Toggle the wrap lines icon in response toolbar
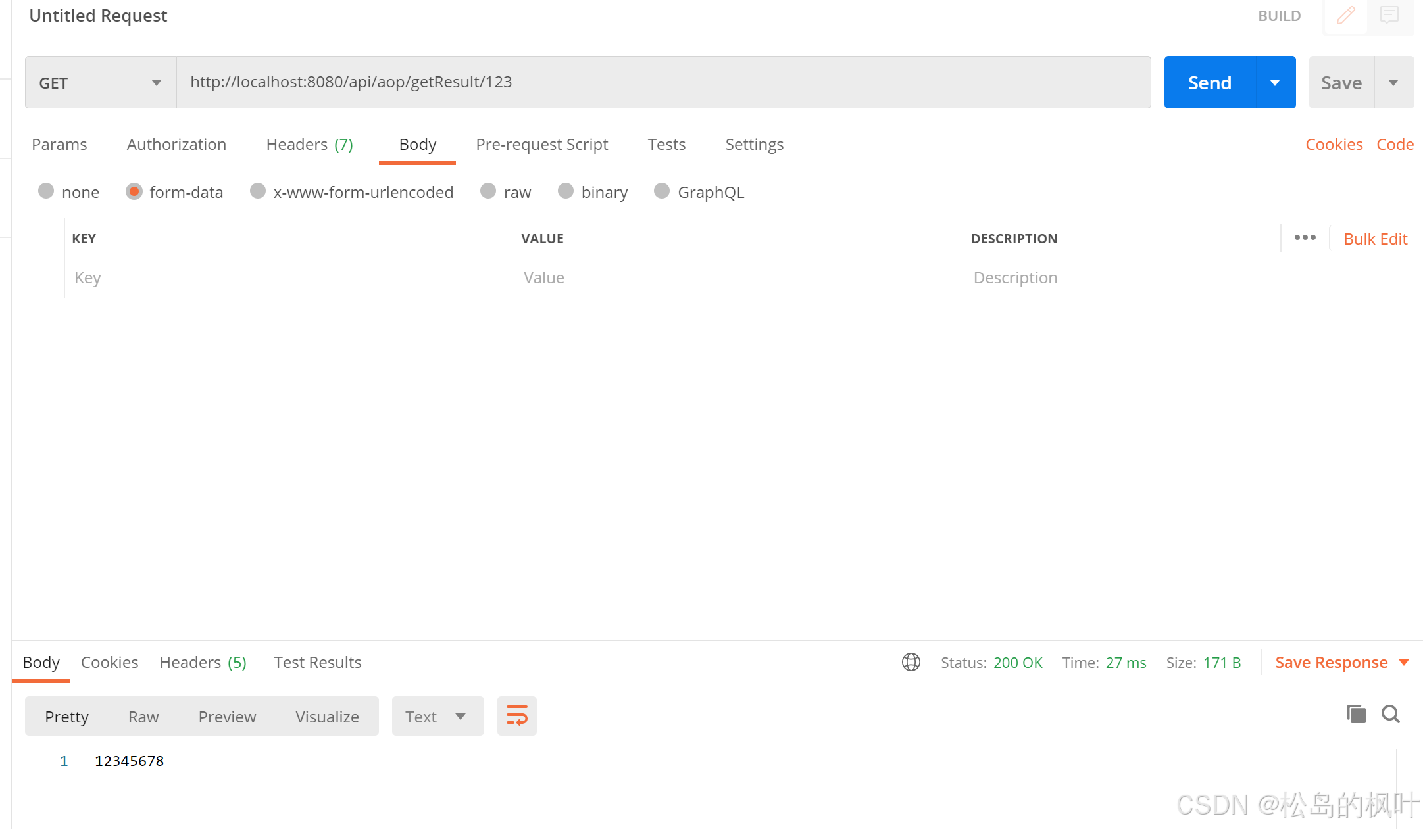 (x=516, y=716)
